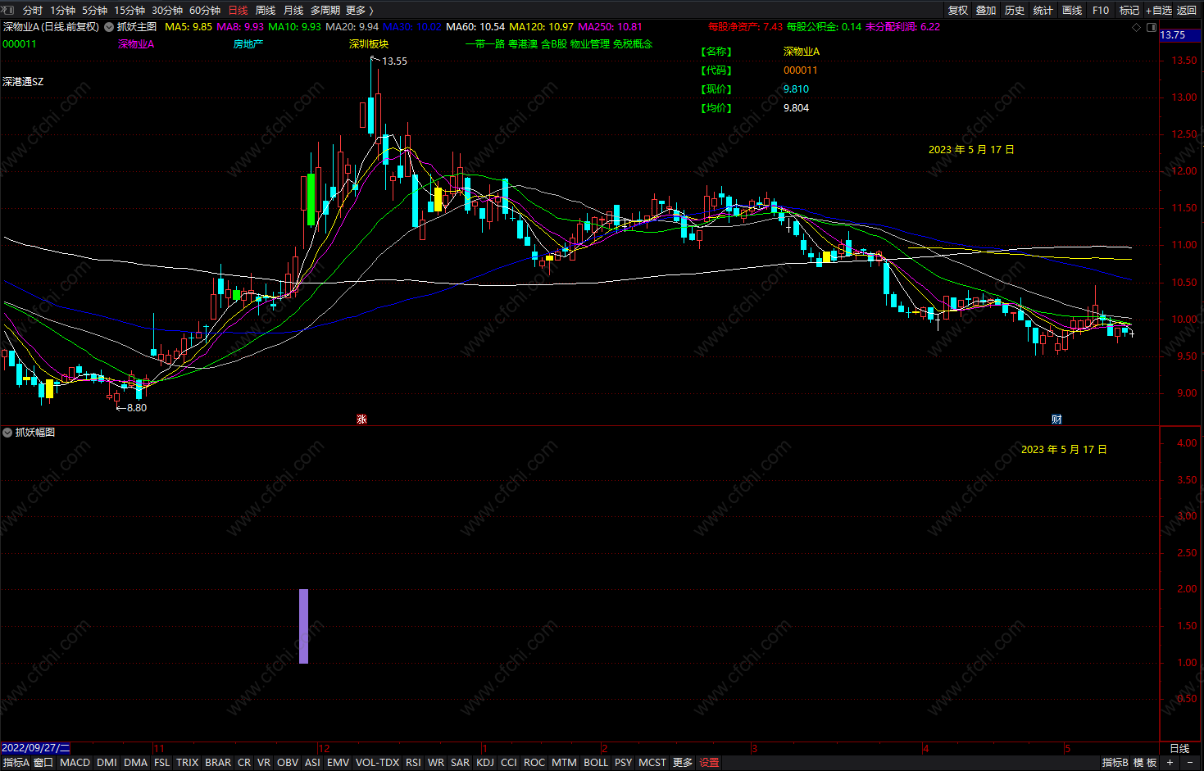The height and width of the screenshot is (771, 1204).
Task: Select the 60分钟 timeframe tab
Action: (205, 10)
